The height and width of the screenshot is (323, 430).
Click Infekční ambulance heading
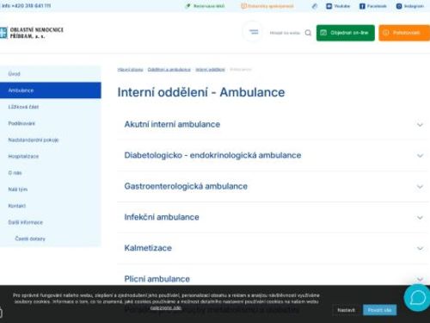pyautogui.click(x=162, y=217)
